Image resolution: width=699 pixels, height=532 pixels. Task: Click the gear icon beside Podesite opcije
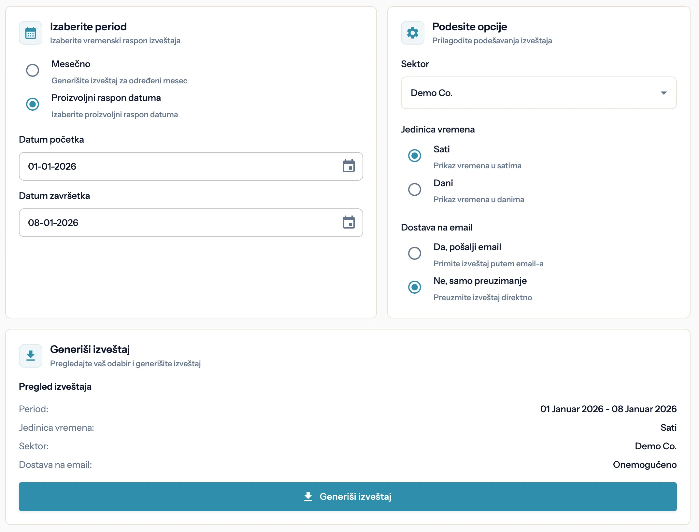[x=412, y=33]
